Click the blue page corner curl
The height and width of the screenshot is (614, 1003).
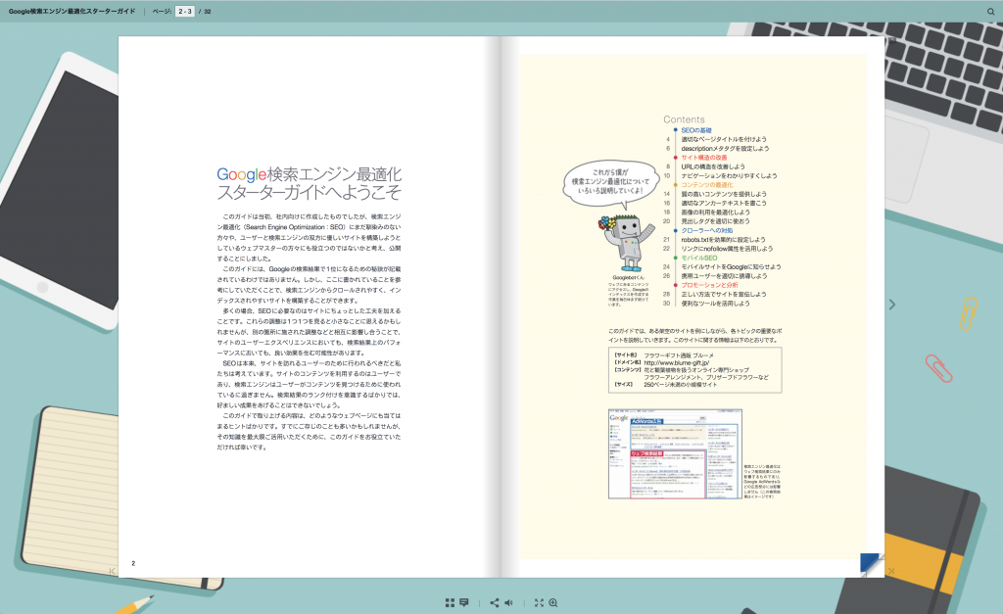(x=872, y=565)
